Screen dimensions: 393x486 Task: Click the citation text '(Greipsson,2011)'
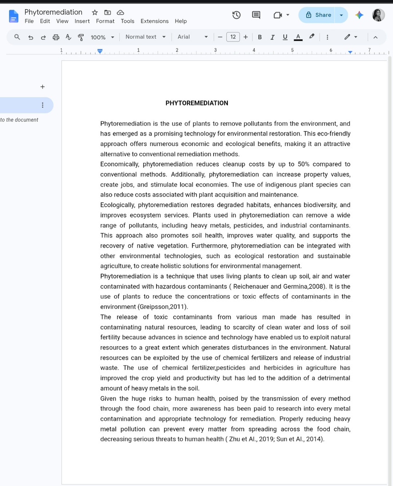pos(163,307)
